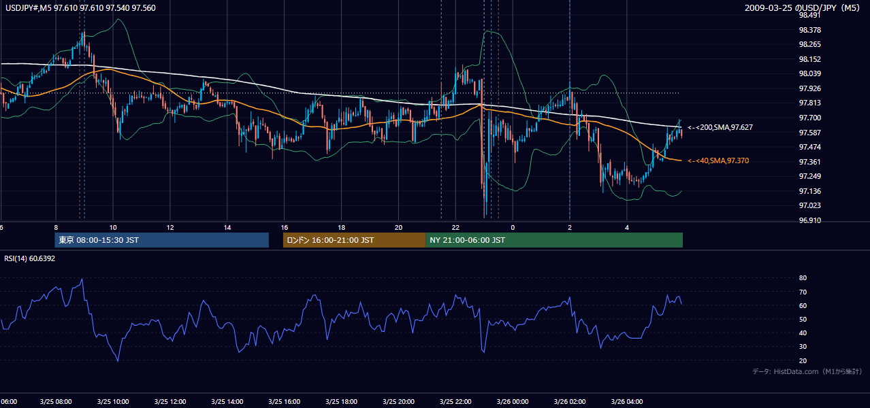Click the RSI level 50 label

tap(803, 319)
